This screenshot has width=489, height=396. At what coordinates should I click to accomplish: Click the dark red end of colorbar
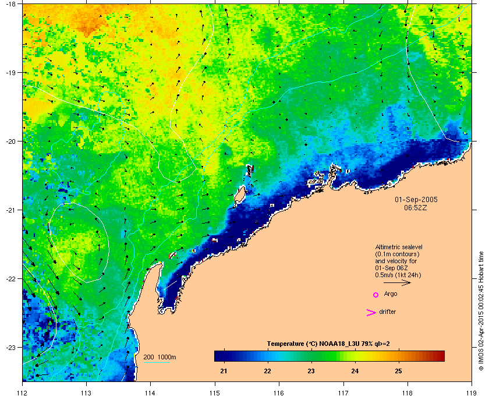(440, 356)
